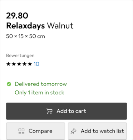Screen dimensions: 133x140
Task: Click the green delivery checkmark icon
Action: [9, 84]
